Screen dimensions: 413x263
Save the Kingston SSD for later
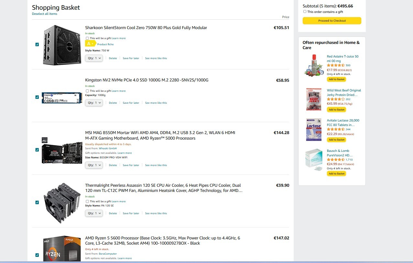[x=131, y=103]
